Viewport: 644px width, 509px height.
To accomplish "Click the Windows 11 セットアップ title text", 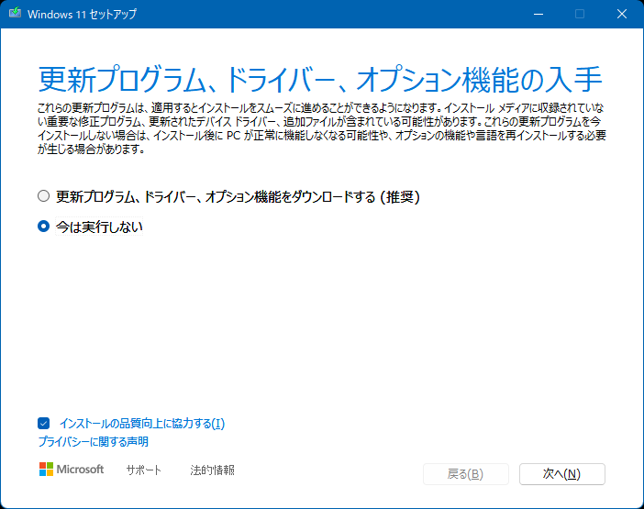I will tap(83, 15).
